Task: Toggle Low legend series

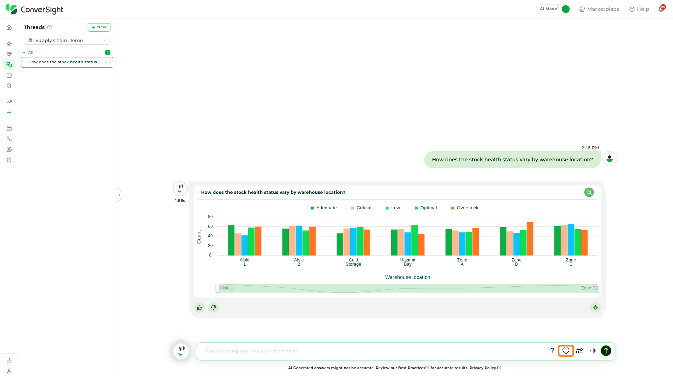Action: [393, 208]
